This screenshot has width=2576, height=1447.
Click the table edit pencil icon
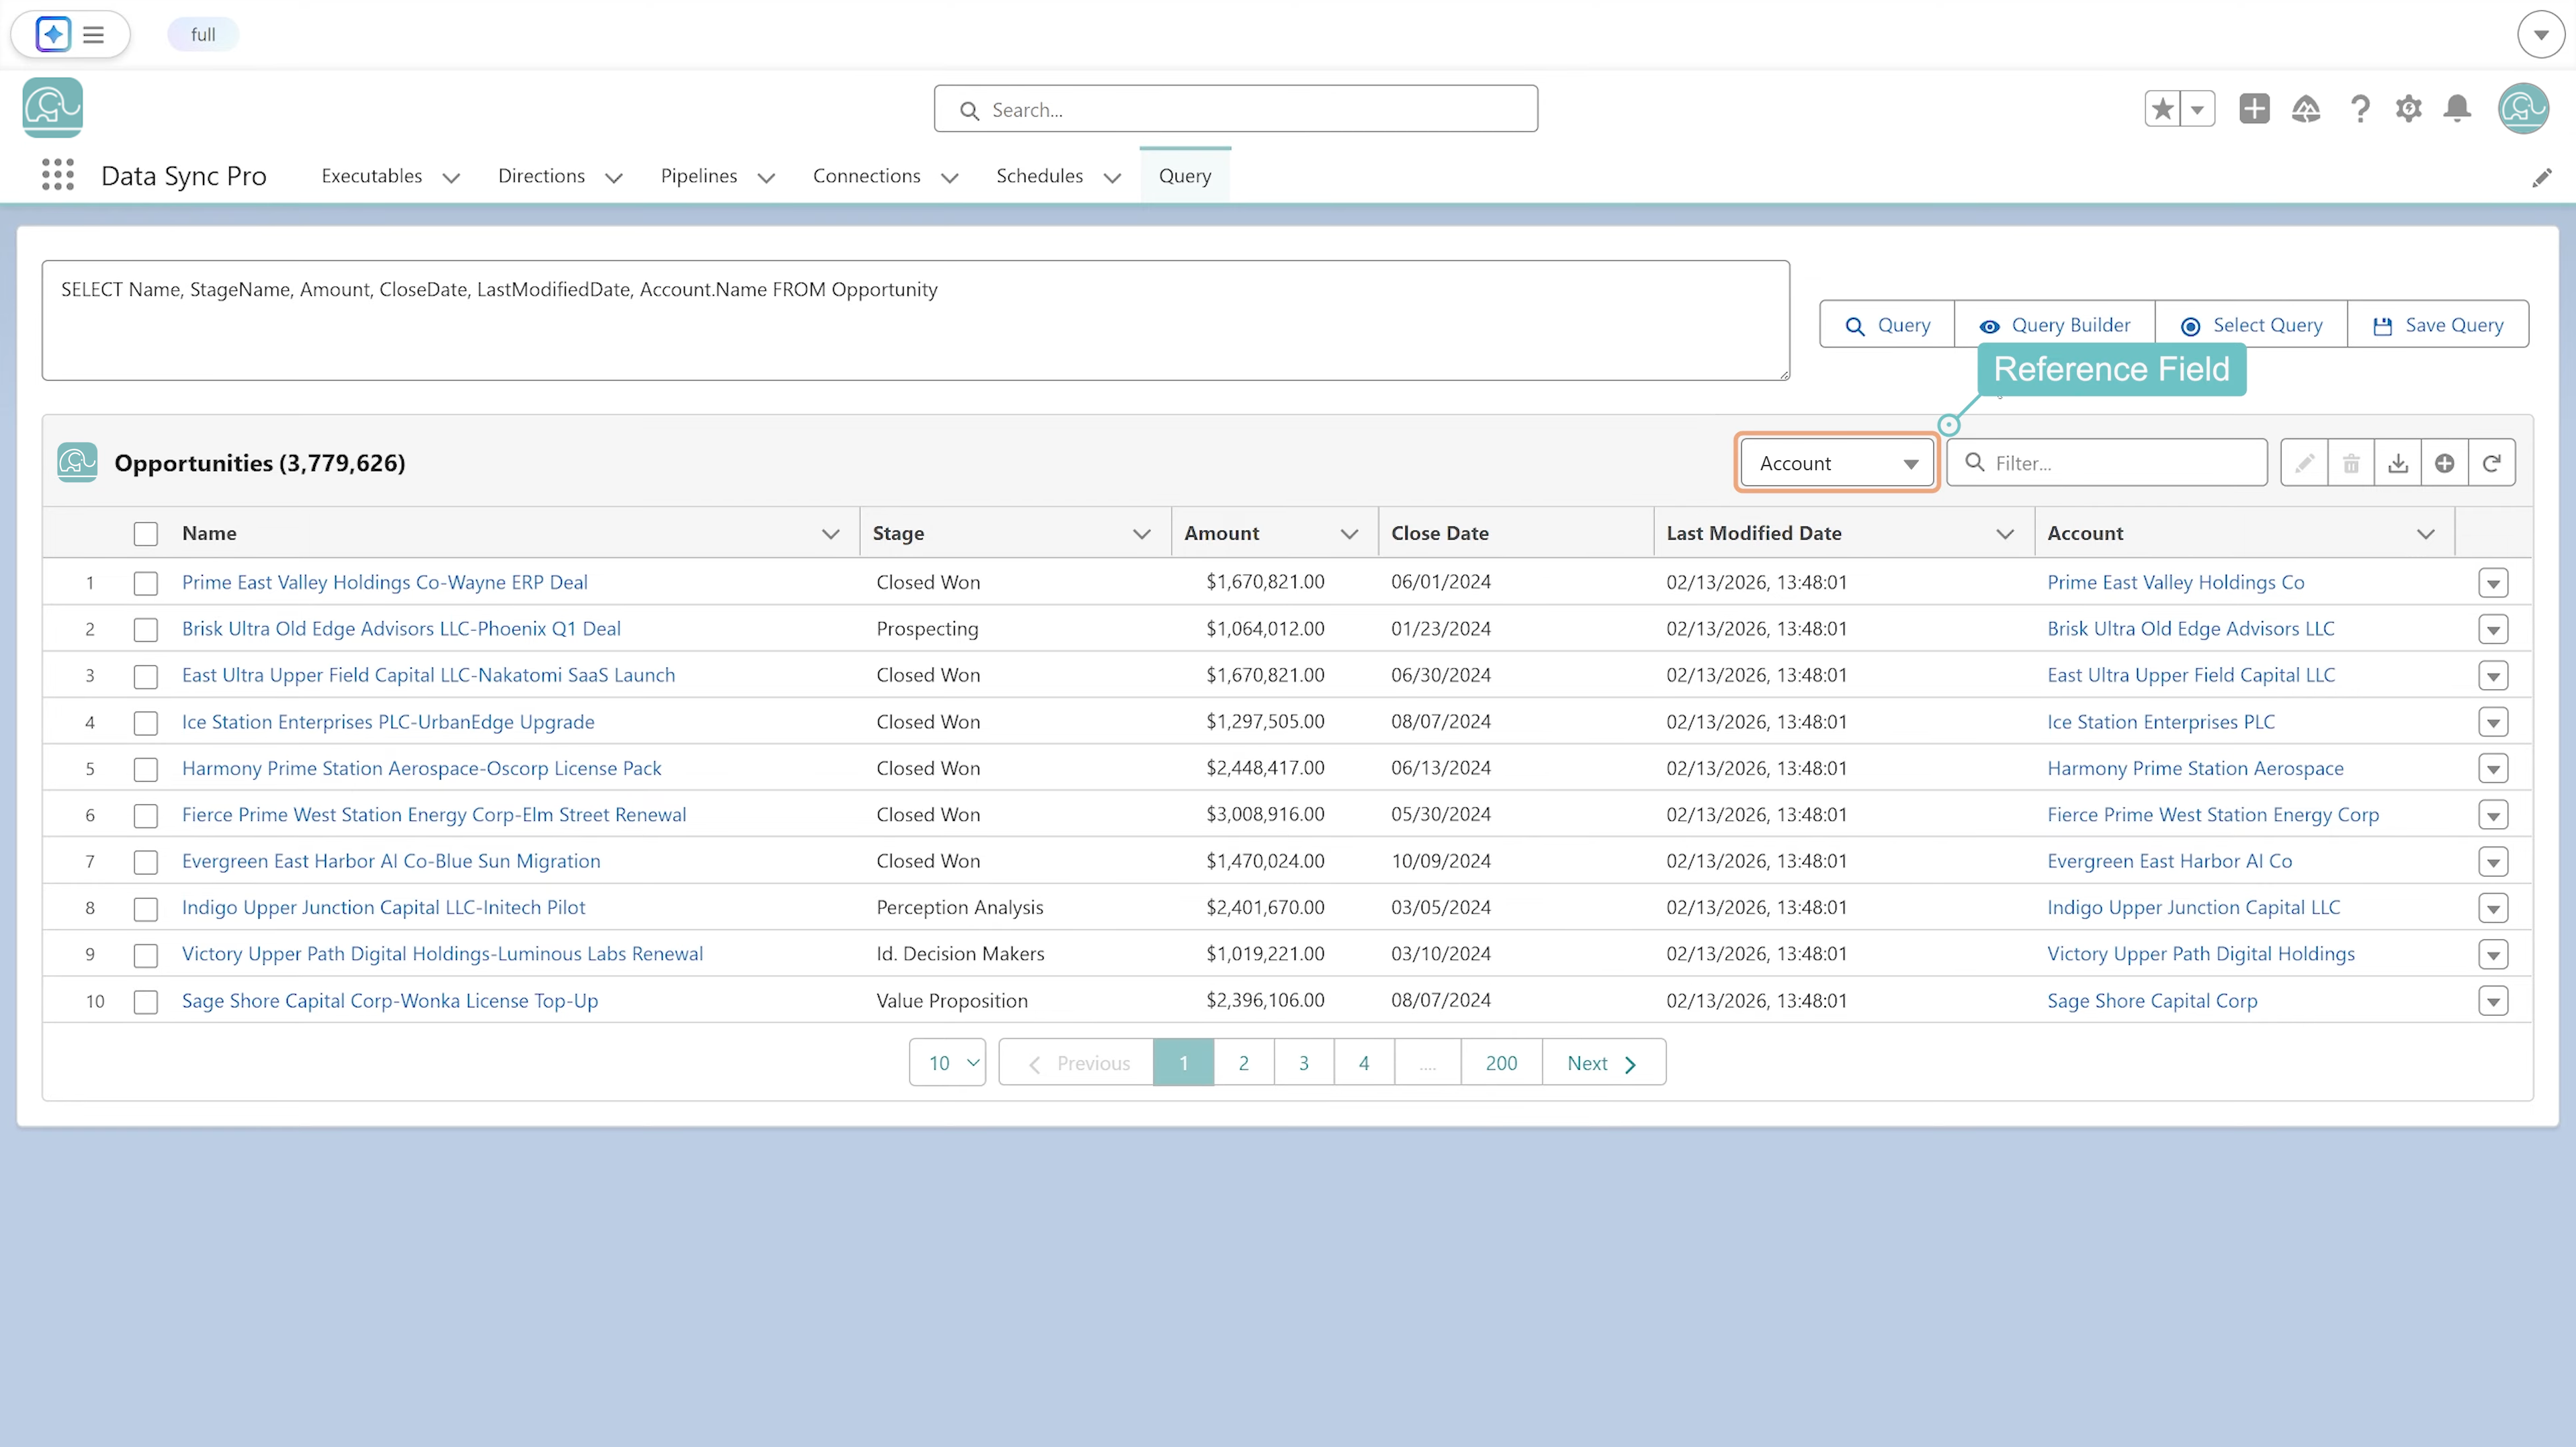tap(2304, 463)
